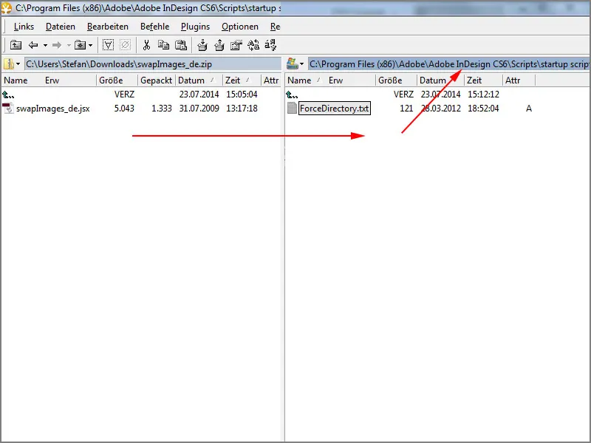
Task: Click the jsx script file icon
Action: (8, 109)
